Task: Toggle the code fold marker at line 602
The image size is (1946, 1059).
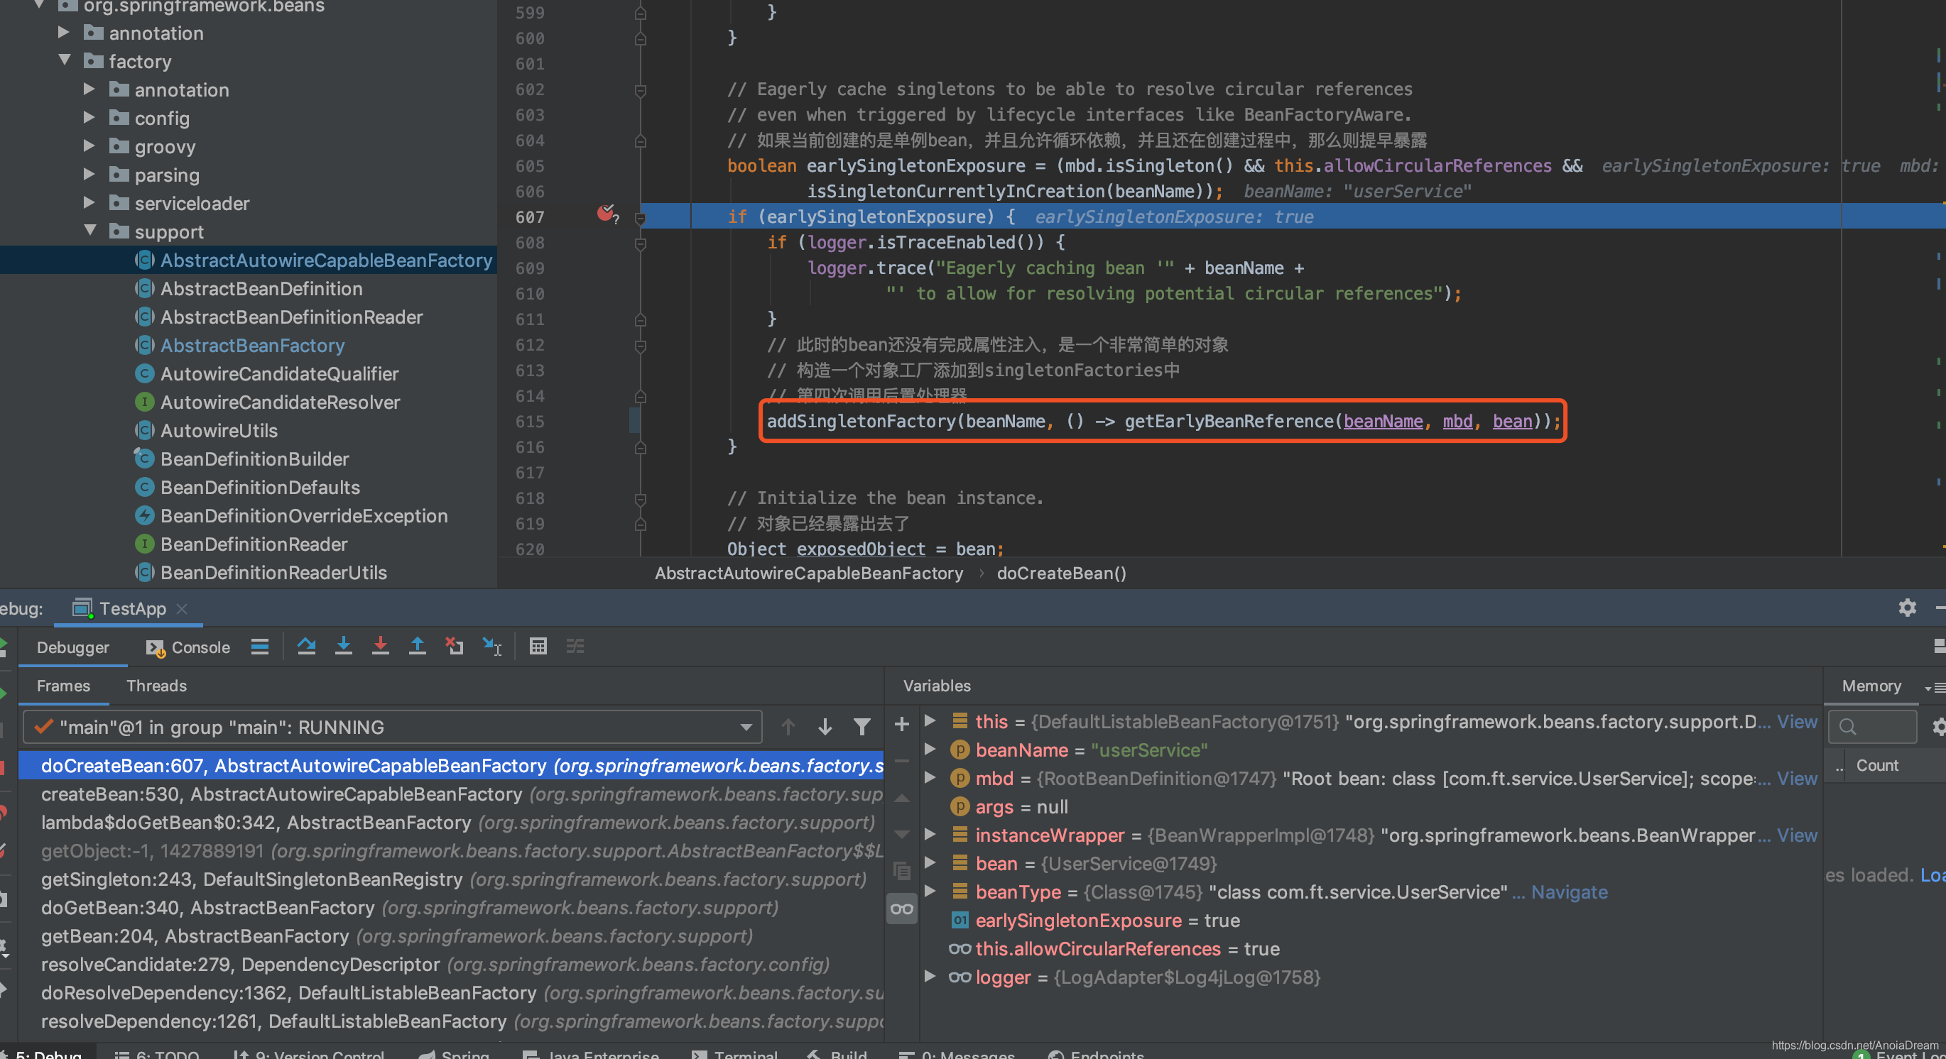Action: (x=641, y=90)
